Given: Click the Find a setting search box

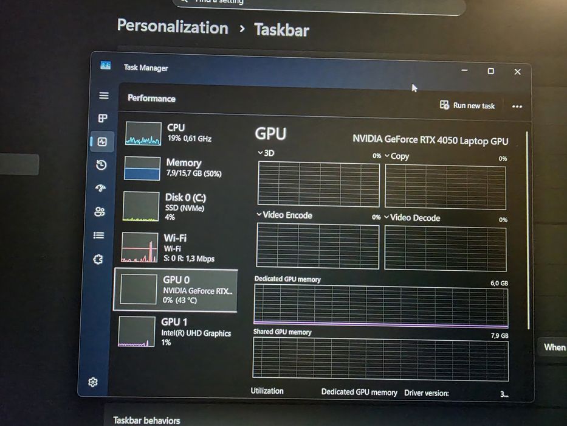Looking at the screenshot, I should click(x=320, y=5).
